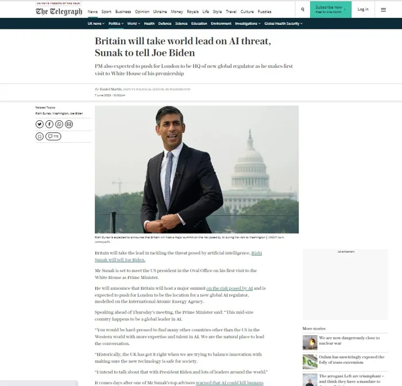Go to the Ukraine section
Screen dimensions: 402x386
pos(160,12)
